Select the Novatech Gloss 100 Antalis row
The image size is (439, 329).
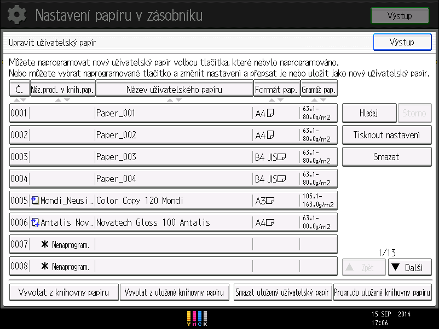tap(174, 222)
